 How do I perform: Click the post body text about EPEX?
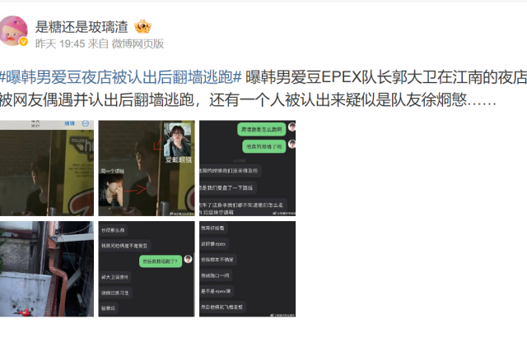263,89
